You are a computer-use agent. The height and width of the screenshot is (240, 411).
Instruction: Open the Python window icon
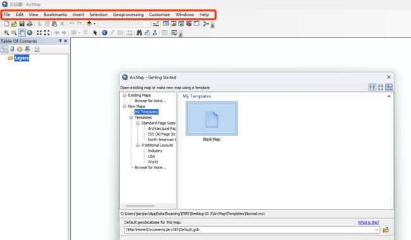(x=196, y=23)
